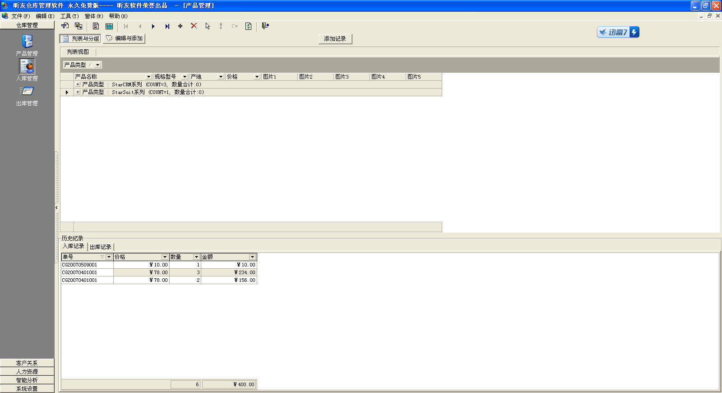The height and width of the screenshot is (393, 722).
Task: Switch to 编辑与添加 view
Action: pos(124,39)
